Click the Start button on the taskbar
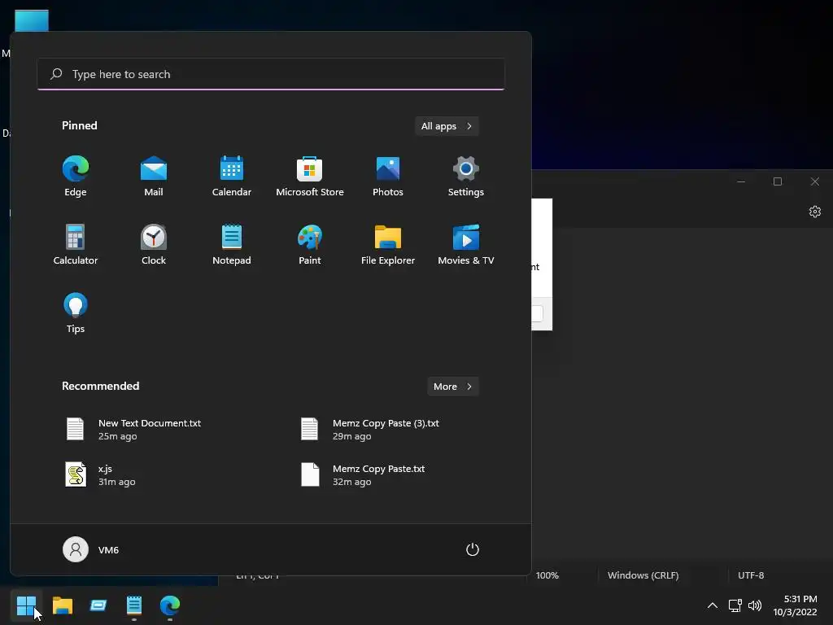This screenshot has width=833, height=625. pyautogui.click(x=26, y=605)
